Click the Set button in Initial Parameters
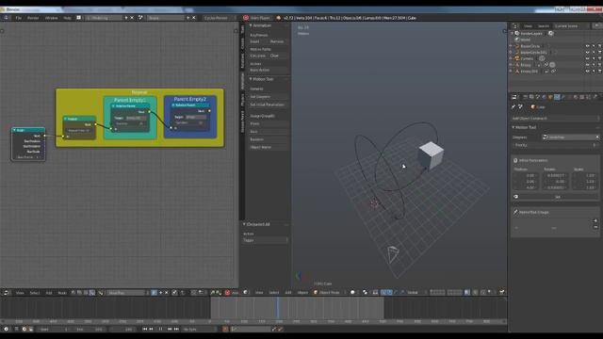 pos(558,197)
